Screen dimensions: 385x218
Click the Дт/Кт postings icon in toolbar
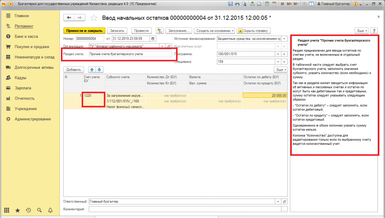click(x=159, y=31)
